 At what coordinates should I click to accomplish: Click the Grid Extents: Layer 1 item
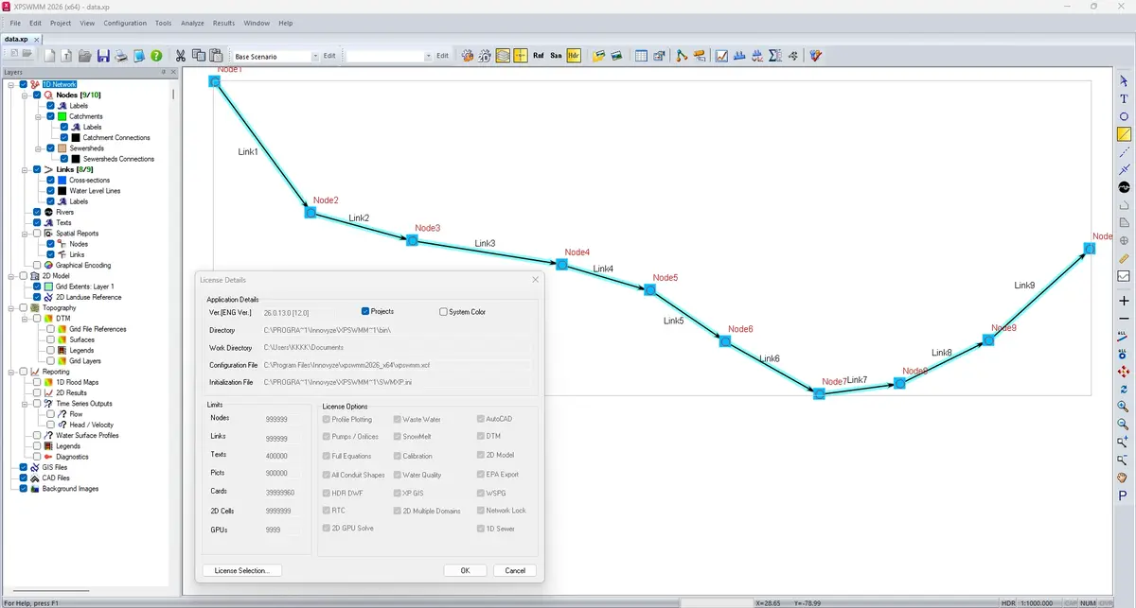[x=84, y=287]
